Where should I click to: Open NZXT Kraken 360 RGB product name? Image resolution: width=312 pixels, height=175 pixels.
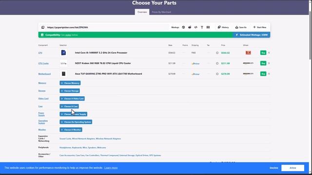103,63
